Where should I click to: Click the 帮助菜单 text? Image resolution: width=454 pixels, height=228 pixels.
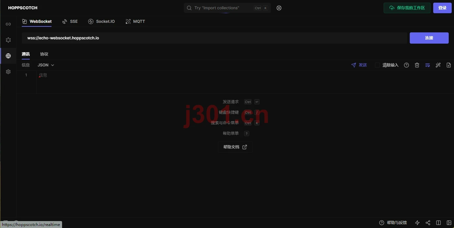point(230,133)
